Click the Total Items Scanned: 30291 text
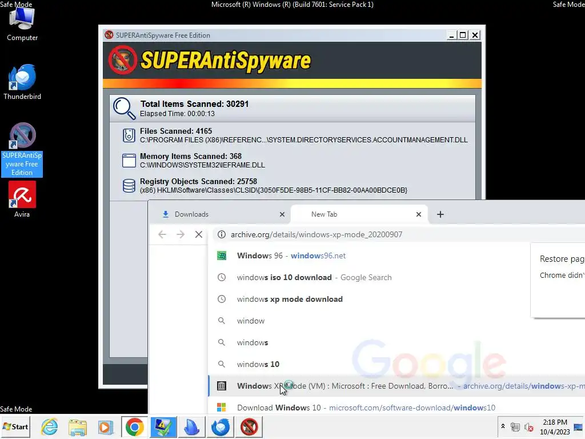This screenshot has width=585, height=439. pyautogui.click(x=194, y=104)
